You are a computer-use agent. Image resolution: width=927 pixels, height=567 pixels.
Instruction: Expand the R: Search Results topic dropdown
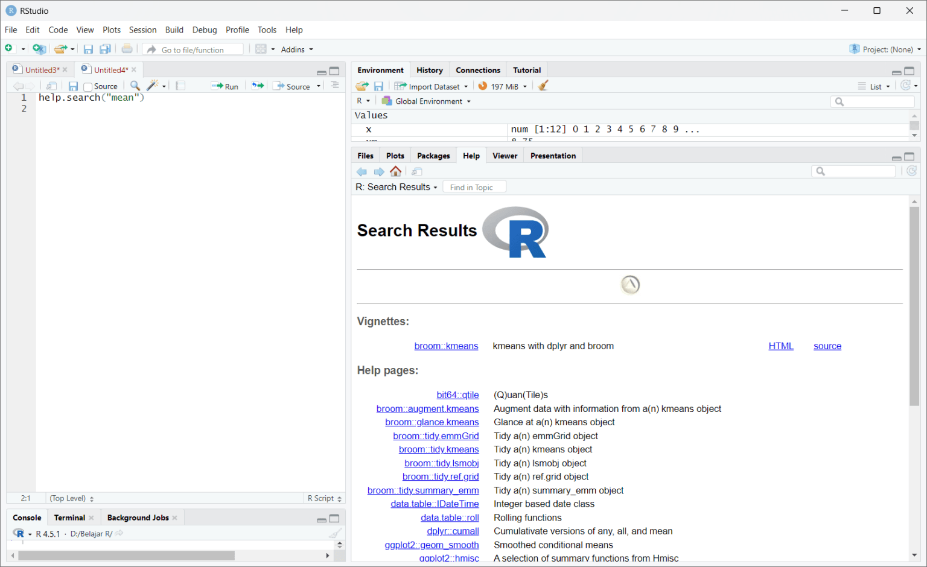(397, 187)
